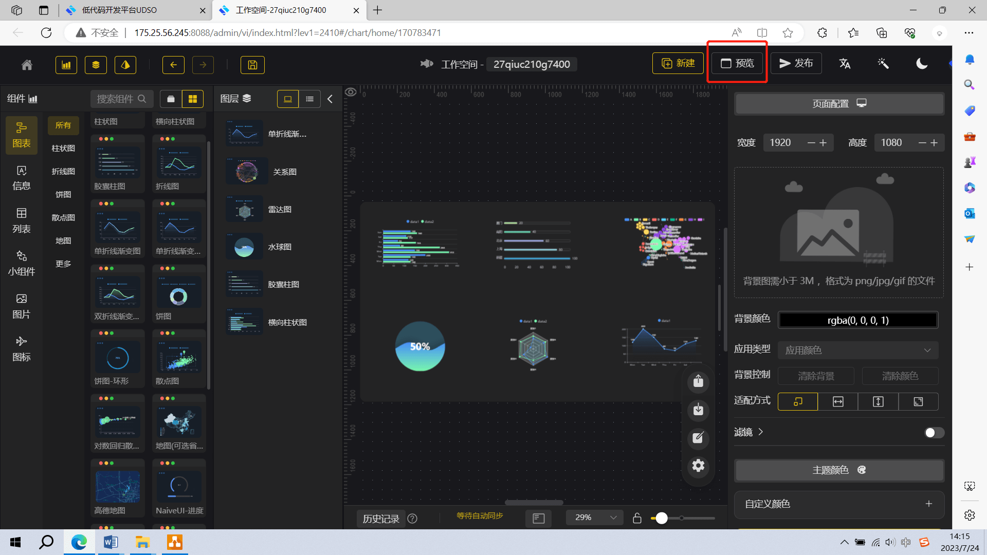Select the 折线图 category tab
This screenshot has height=555, width=987.
tap(63, 171)
